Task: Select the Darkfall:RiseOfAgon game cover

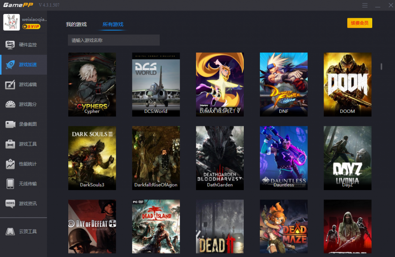Action: tap(156, 158)
